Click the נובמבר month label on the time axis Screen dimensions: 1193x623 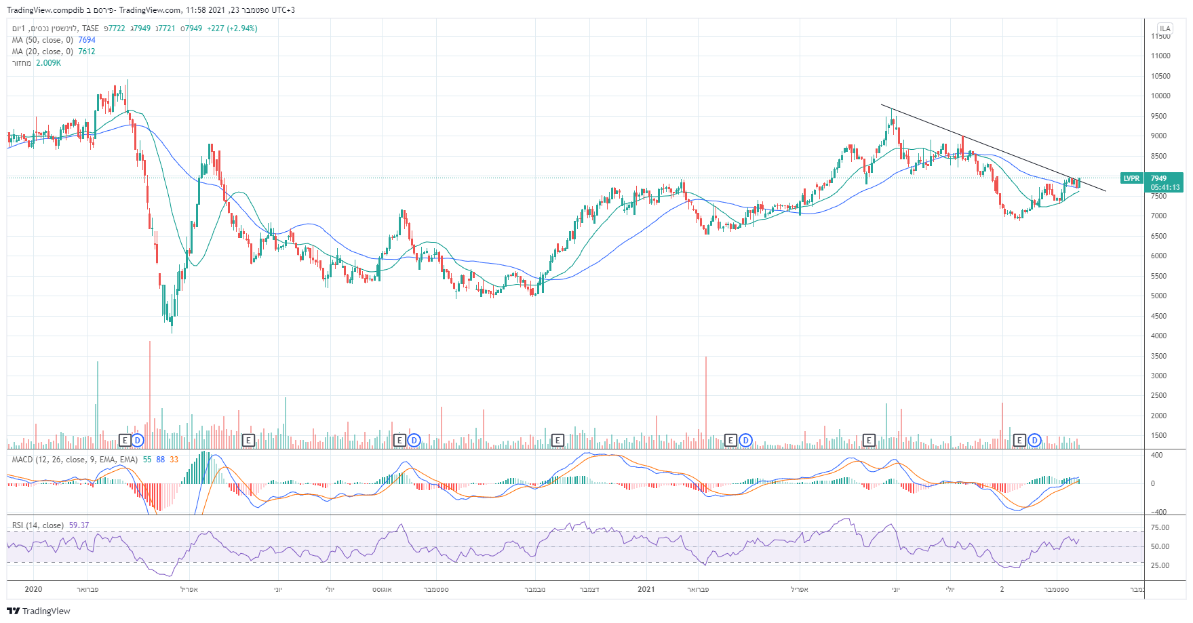pos(534,590)
